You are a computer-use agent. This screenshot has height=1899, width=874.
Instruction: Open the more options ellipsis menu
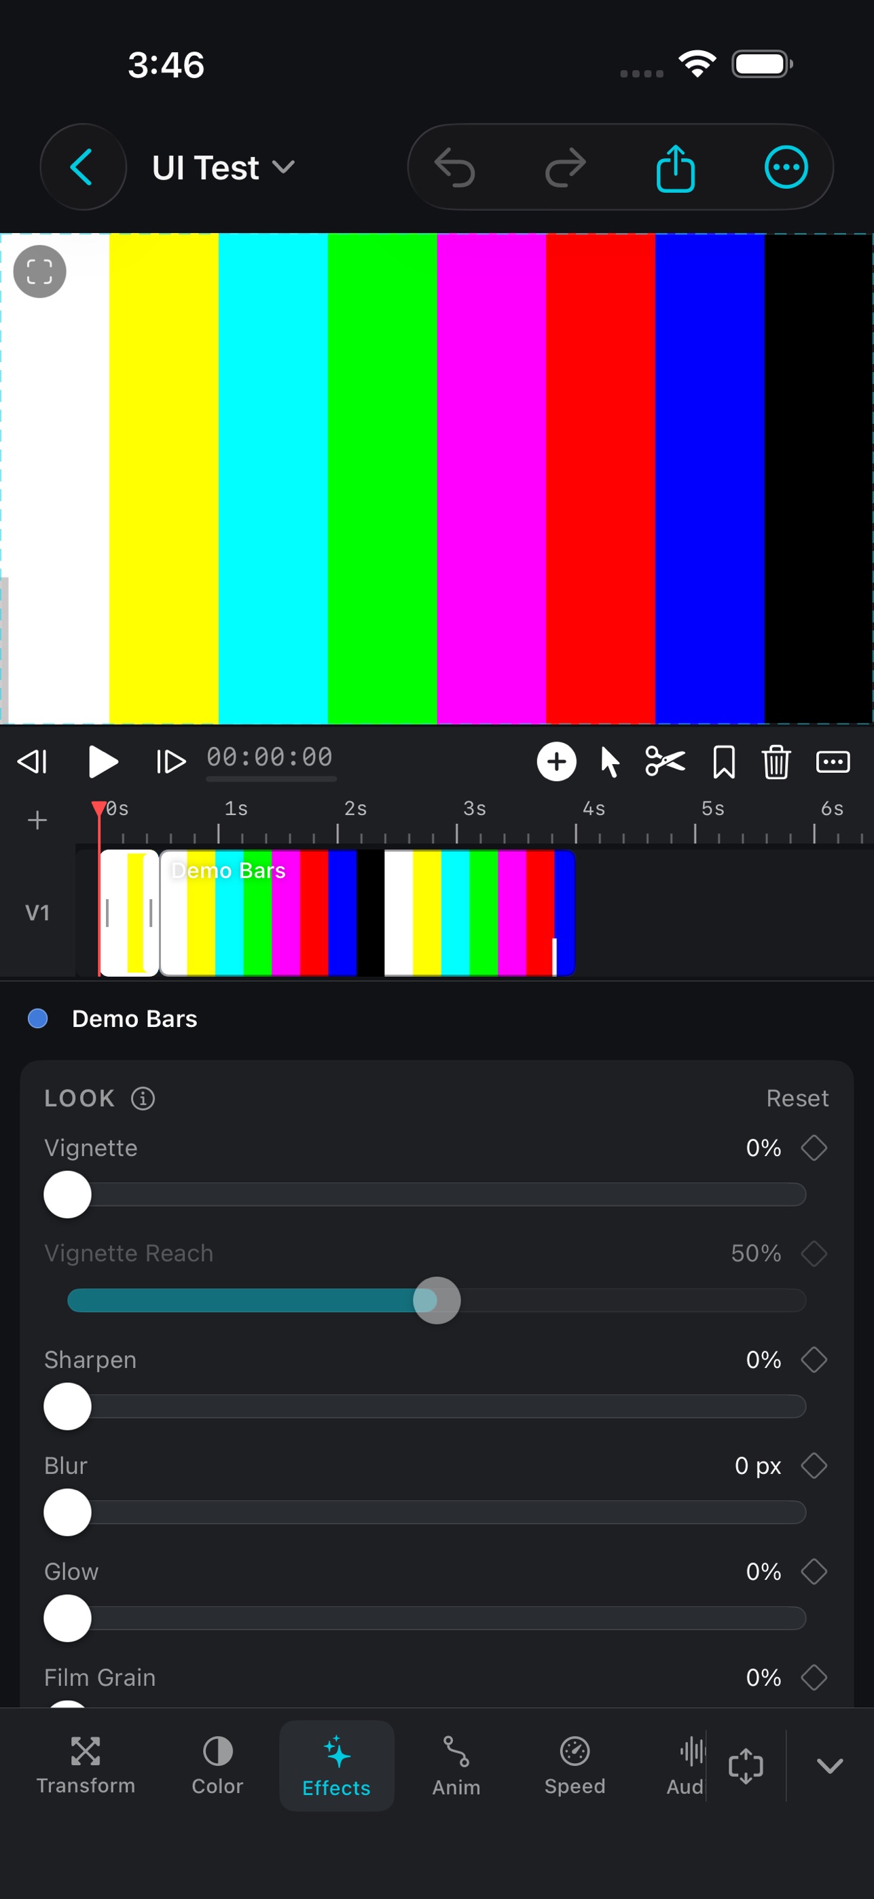click(x=786, y=167)
